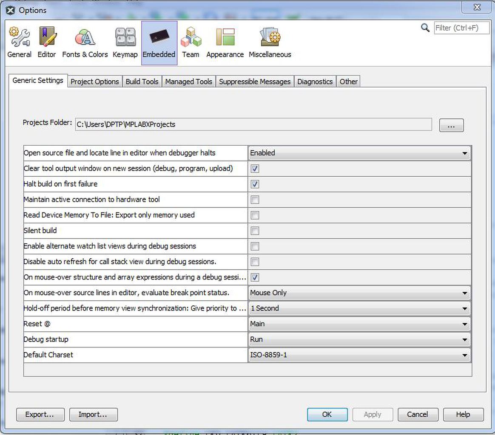The height and width of the screenshot is (435, 495).
Task: Click the Filter search field
Action: point(461,28)
